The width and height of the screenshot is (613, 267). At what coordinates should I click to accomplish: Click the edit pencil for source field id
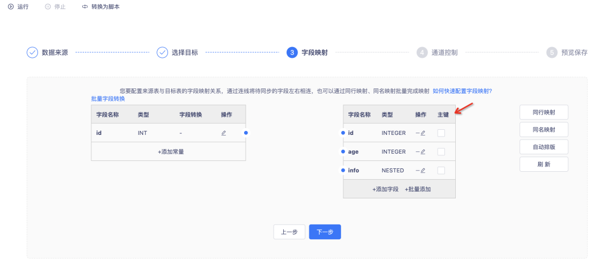224,133
